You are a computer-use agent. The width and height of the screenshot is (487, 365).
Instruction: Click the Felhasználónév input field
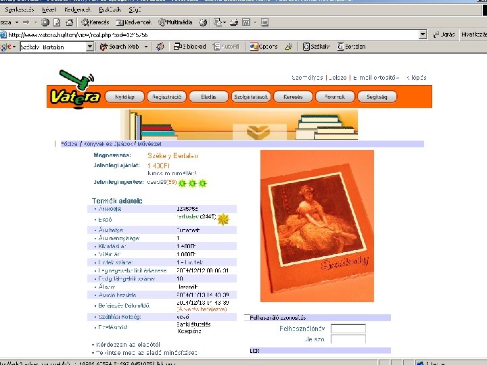348,328
